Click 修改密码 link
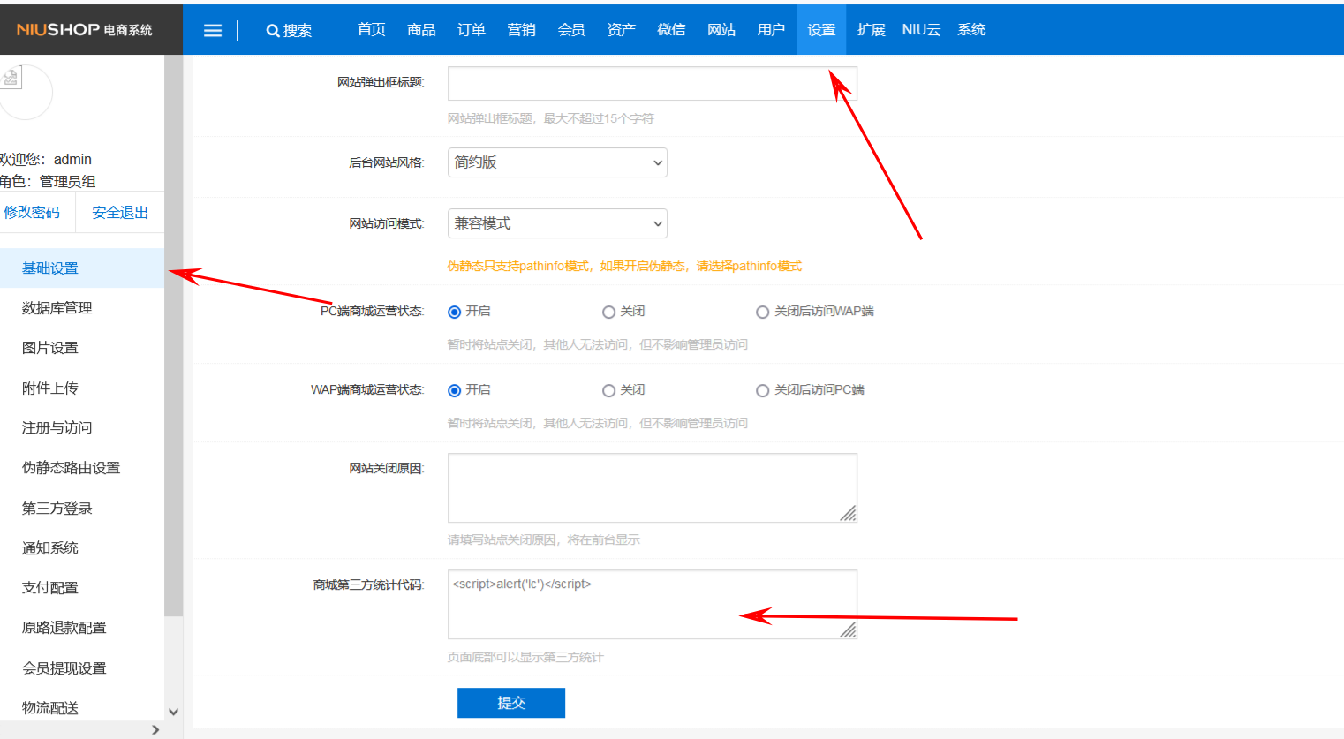This screenshot has width=1344, height=739. (x=32, y=213)
